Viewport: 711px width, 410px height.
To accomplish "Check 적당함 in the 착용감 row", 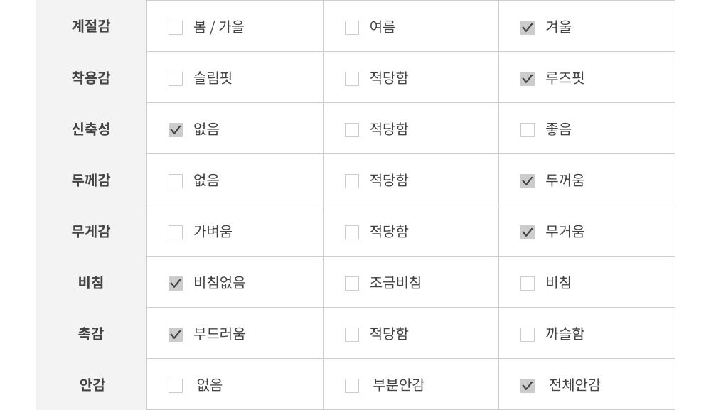I will pos(352,79).
